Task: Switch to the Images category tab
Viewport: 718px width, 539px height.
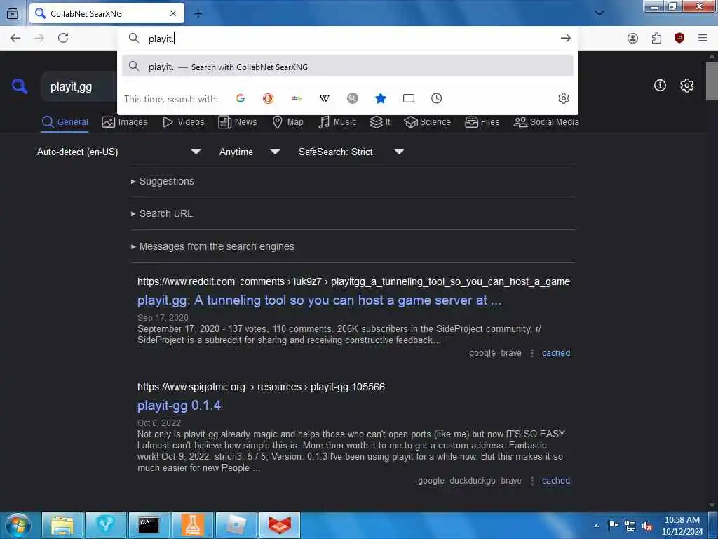Action: click(x=125, y=122)
